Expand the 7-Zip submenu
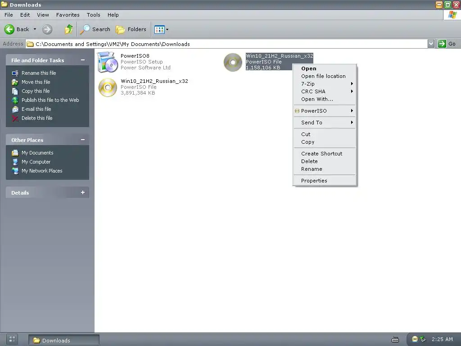Screen dimensions: 461x346 [325, 83]
